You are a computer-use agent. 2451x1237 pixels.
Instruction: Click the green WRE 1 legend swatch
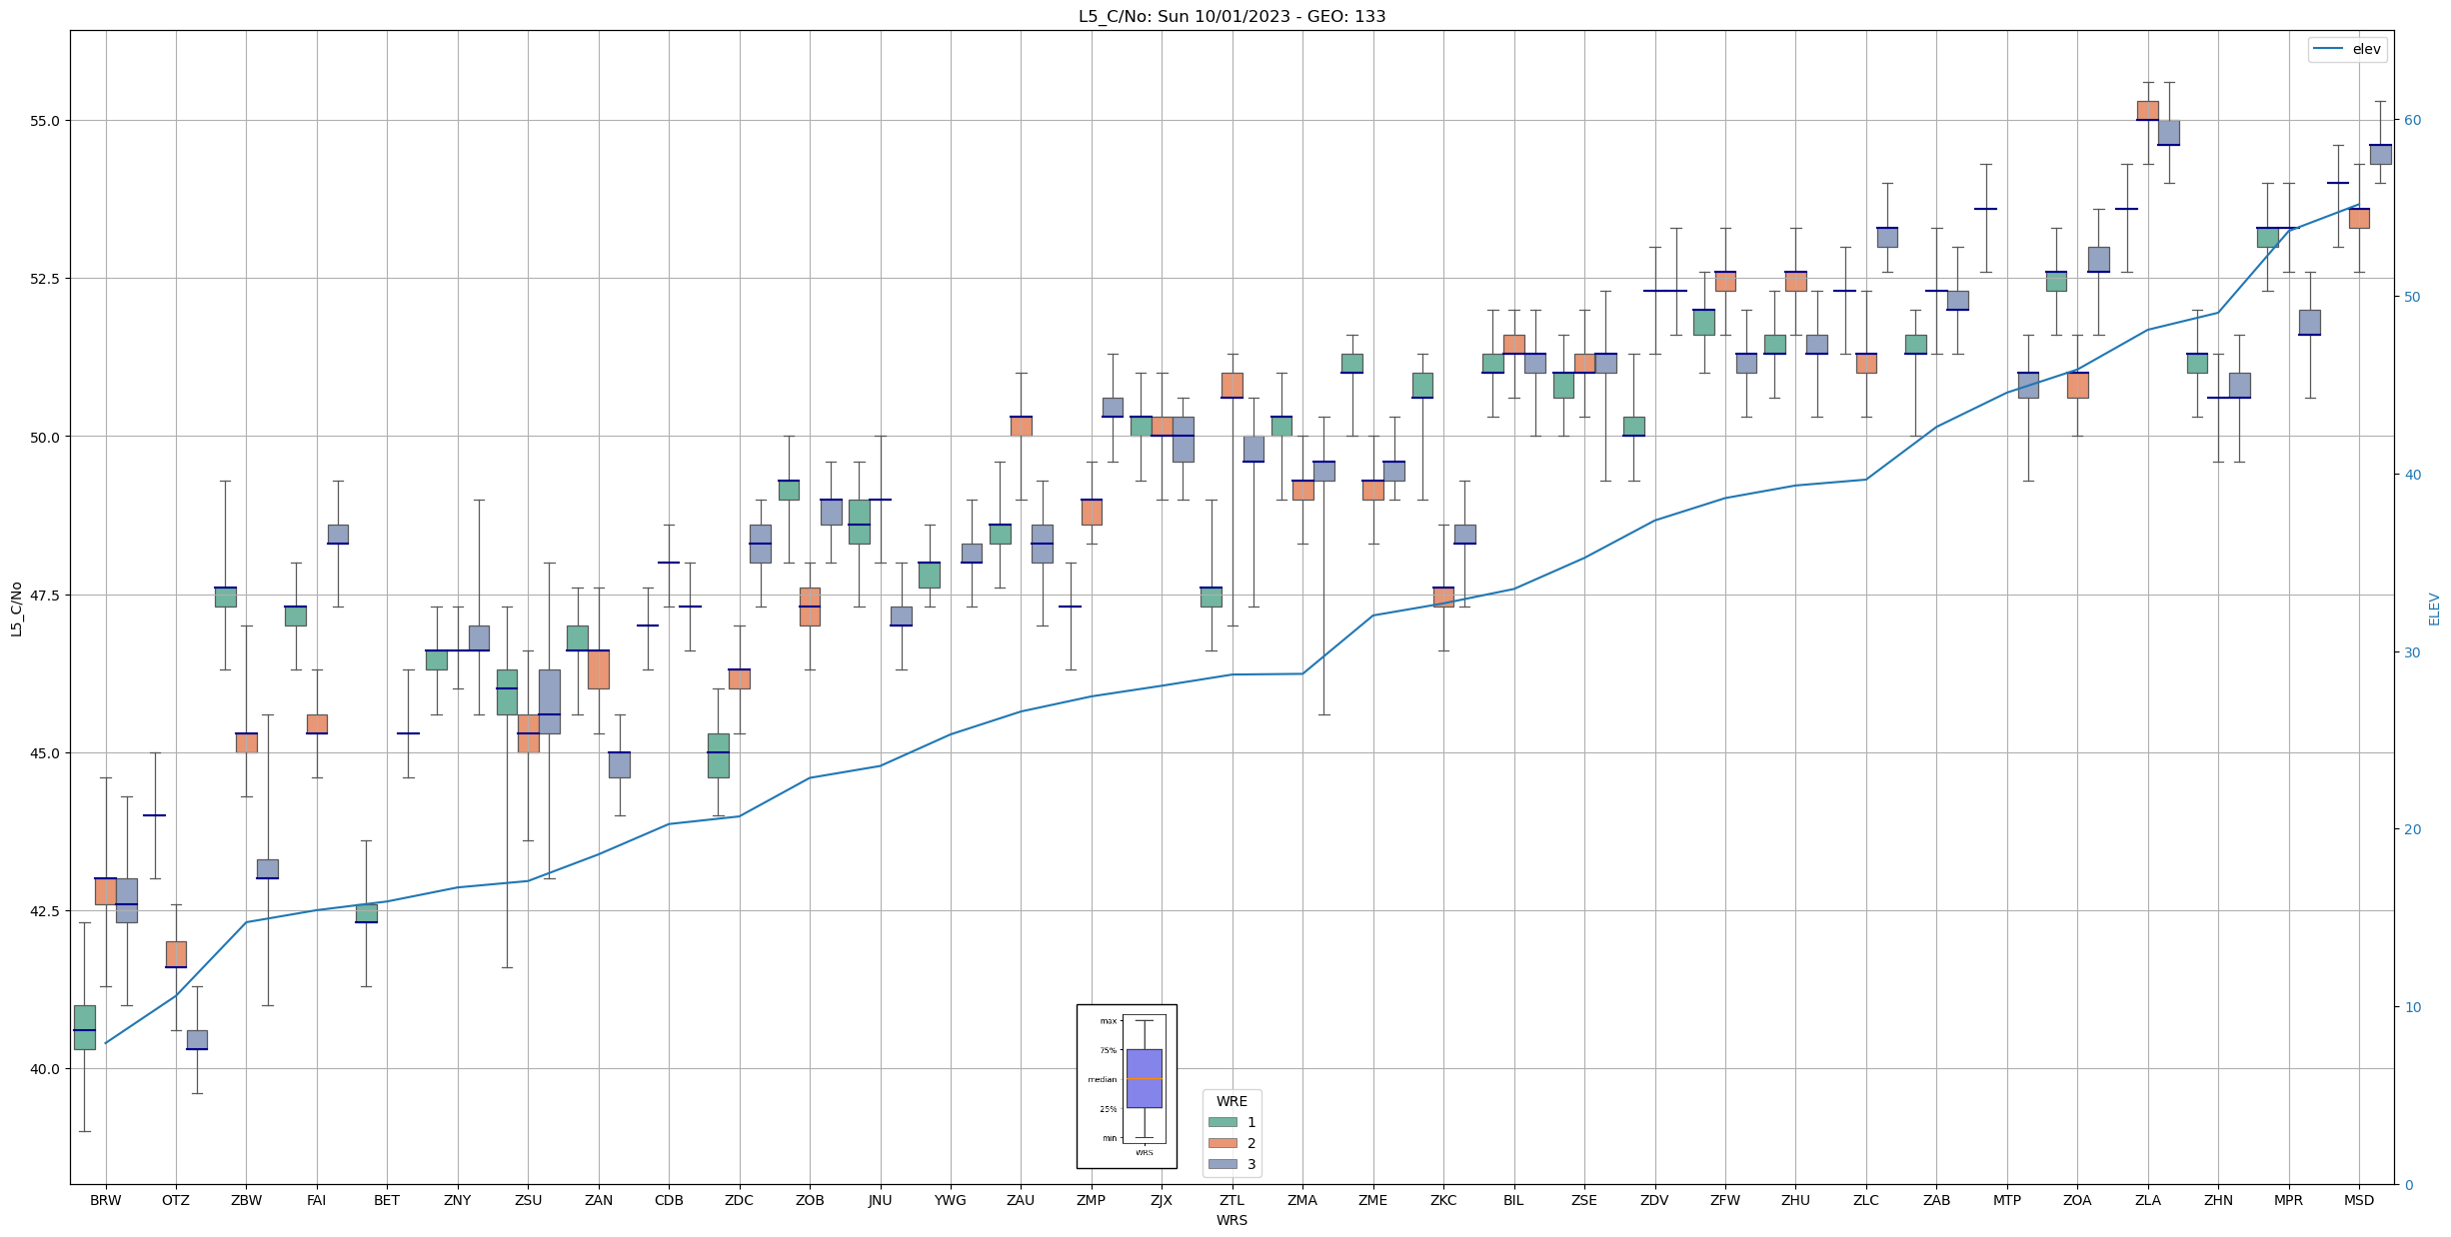[1223, 1122]
